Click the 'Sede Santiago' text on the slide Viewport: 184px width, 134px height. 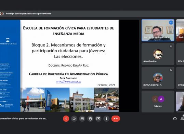[x=68, y=78]
